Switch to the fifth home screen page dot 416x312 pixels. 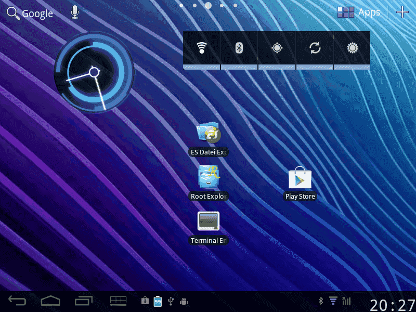point(236,5)
